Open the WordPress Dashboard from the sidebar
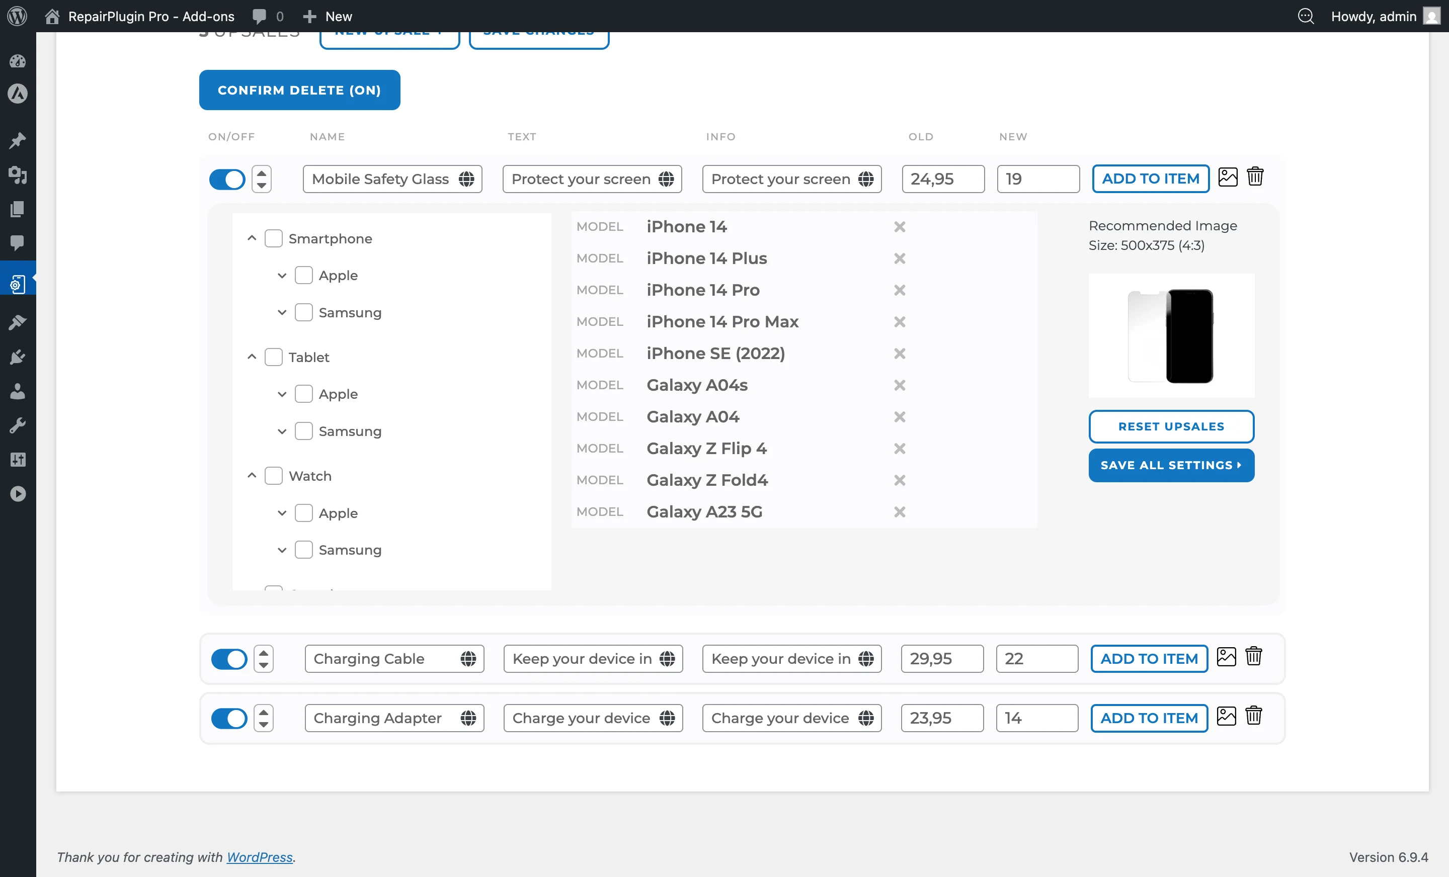Screen dimensions: 1449x877 (x=18, y=61)
